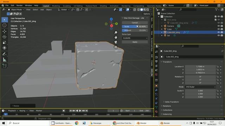The image size is (225, 126).
Task: Switch to orthographic grid view icon
Action: tap(116, 47)
